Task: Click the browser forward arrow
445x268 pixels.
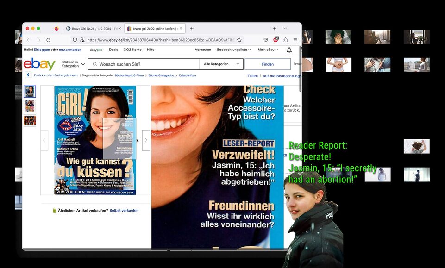Action: pos(38,40)
